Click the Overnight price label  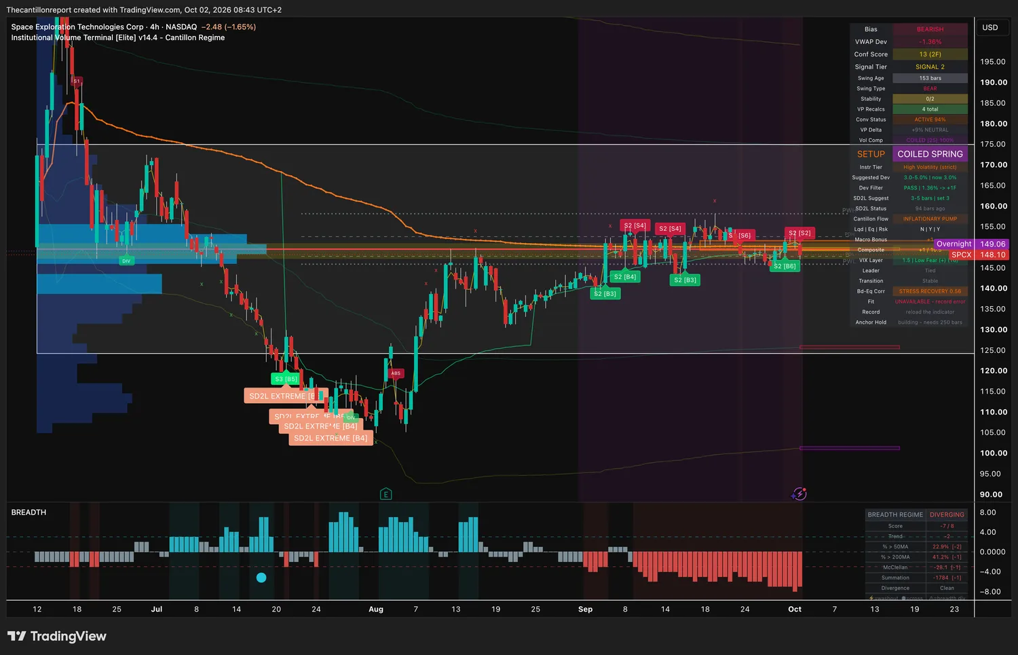click(954, 244)
